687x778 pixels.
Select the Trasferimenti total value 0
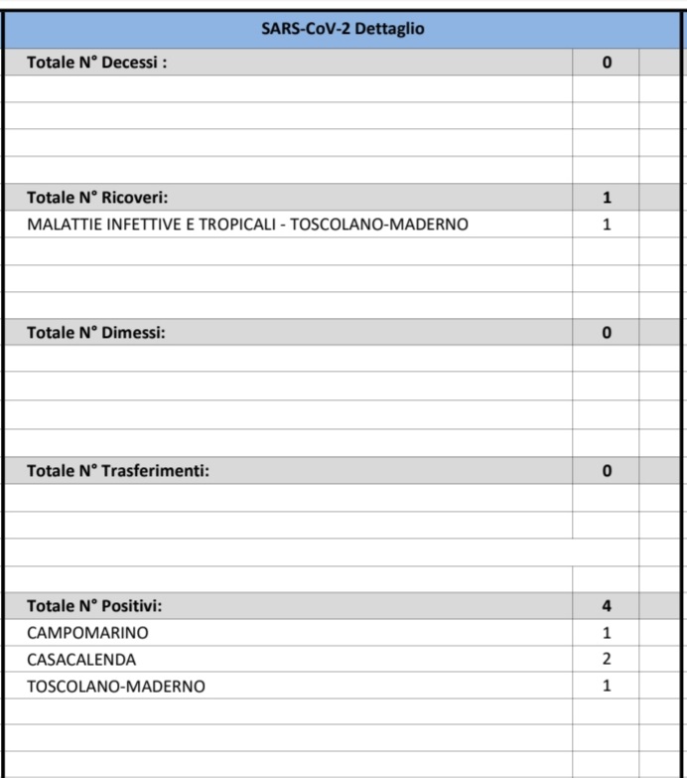click(x=607, y=470)
